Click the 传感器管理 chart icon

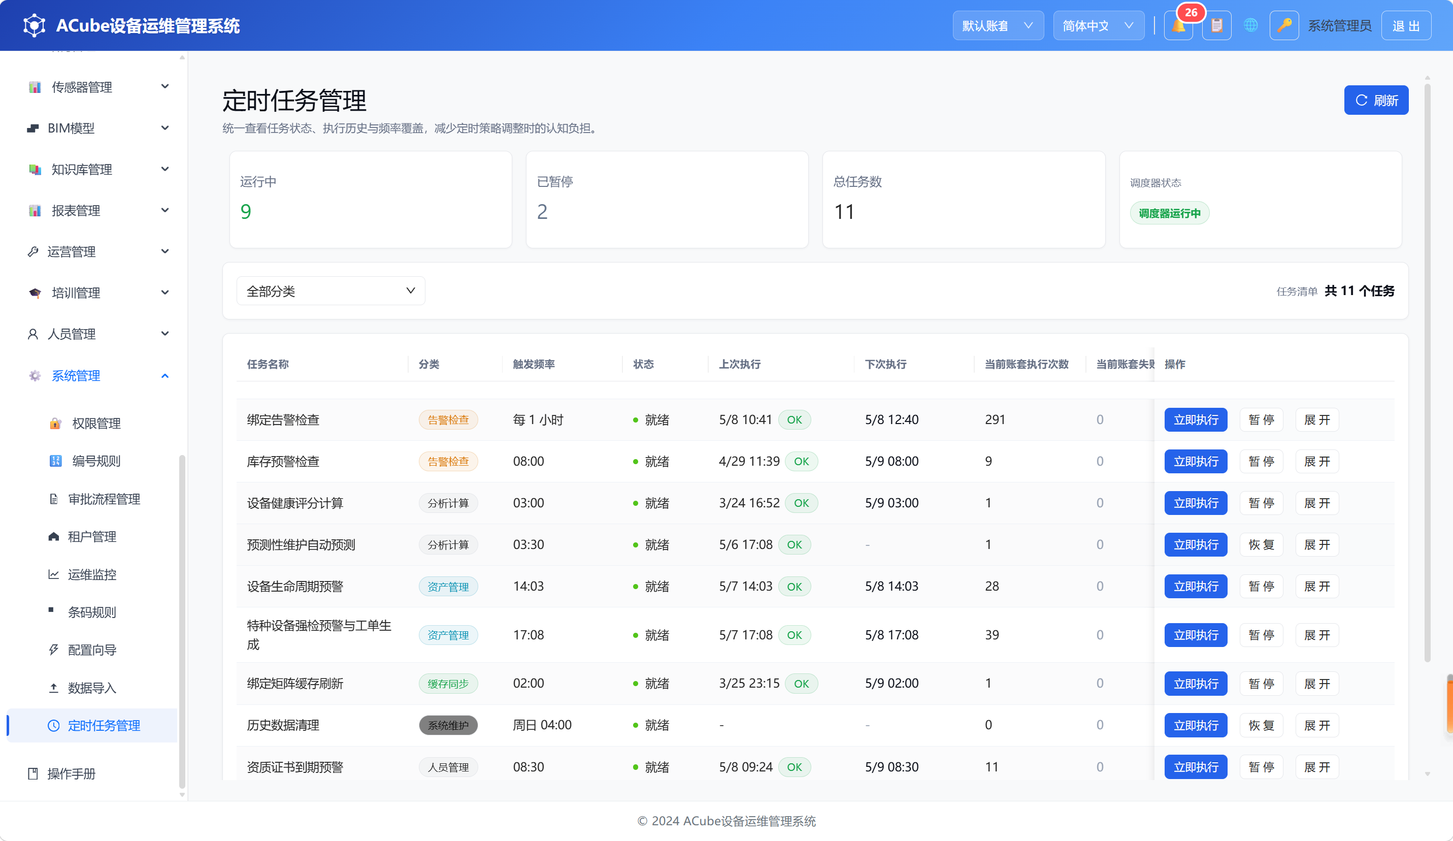(x=35, y=87)
